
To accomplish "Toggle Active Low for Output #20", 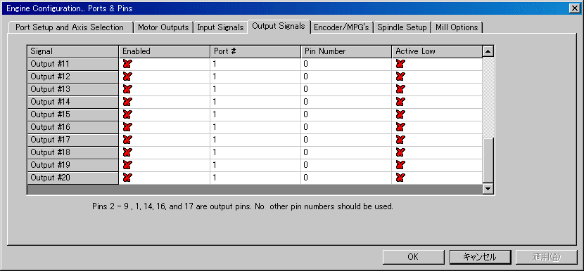I will (x=400, y=178).
